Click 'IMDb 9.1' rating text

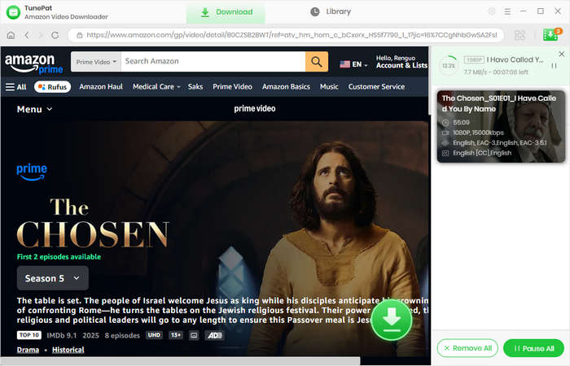click(x=61, y=335)
